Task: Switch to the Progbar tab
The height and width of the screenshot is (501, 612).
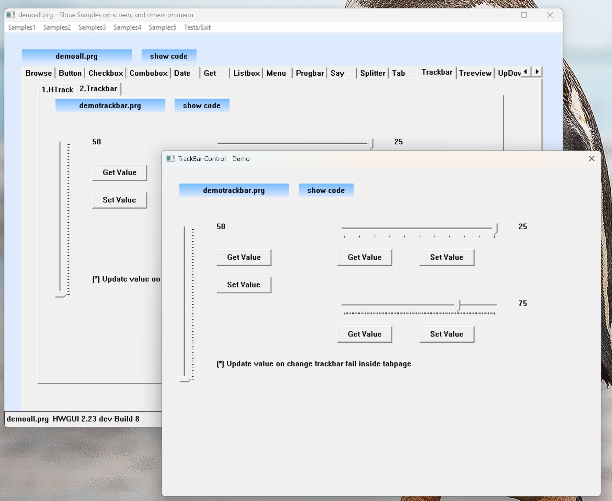Action: coord(310,73)
